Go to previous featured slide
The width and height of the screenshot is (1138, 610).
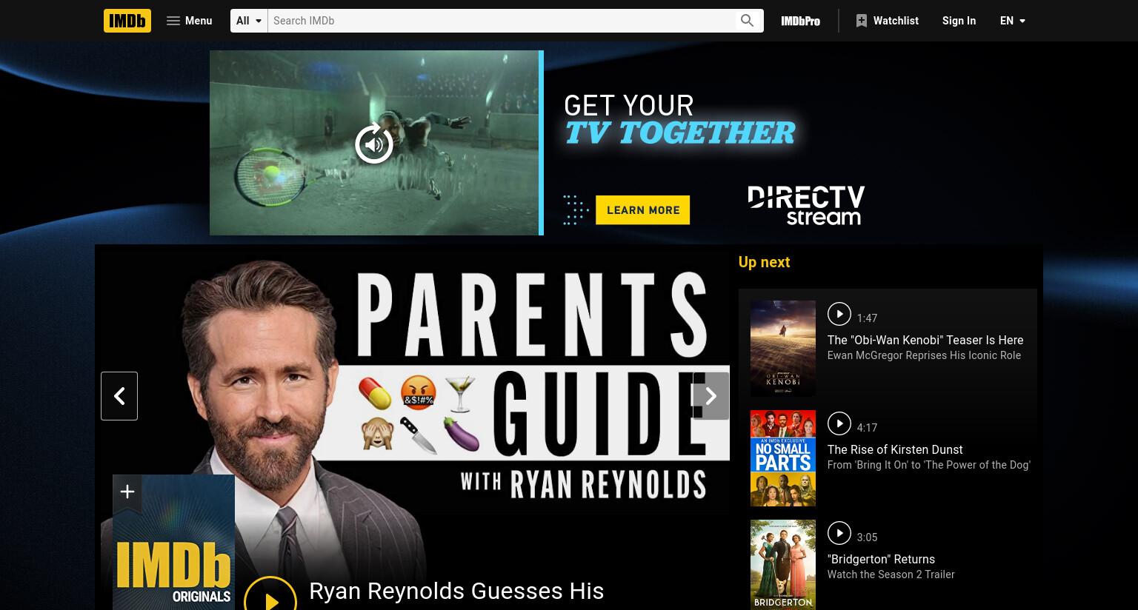[119, 396]
